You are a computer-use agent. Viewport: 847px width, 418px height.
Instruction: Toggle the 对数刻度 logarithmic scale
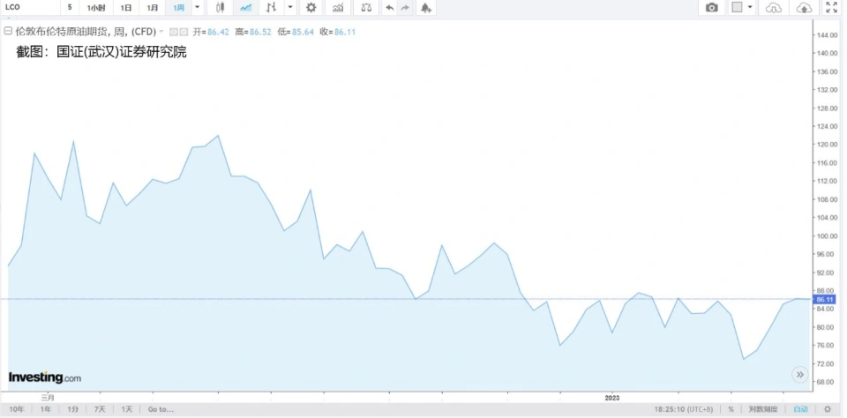764,409
